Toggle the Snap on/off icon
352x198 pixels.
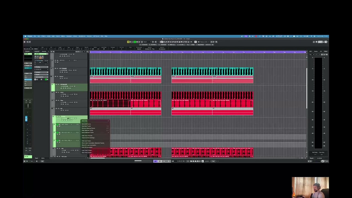(196, 42)
